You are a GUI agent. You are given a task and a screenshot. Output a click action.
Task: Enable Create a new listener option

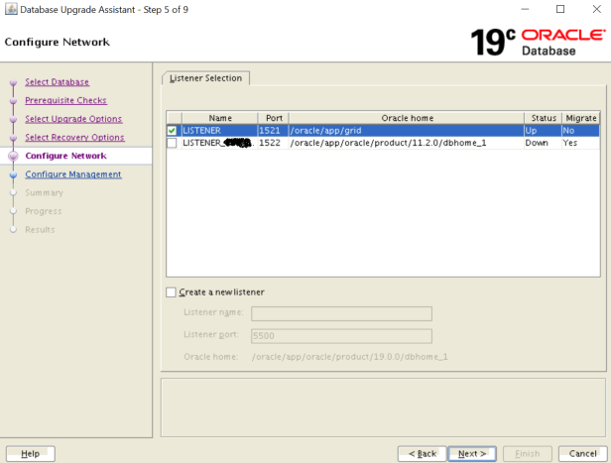pos(172,292)
